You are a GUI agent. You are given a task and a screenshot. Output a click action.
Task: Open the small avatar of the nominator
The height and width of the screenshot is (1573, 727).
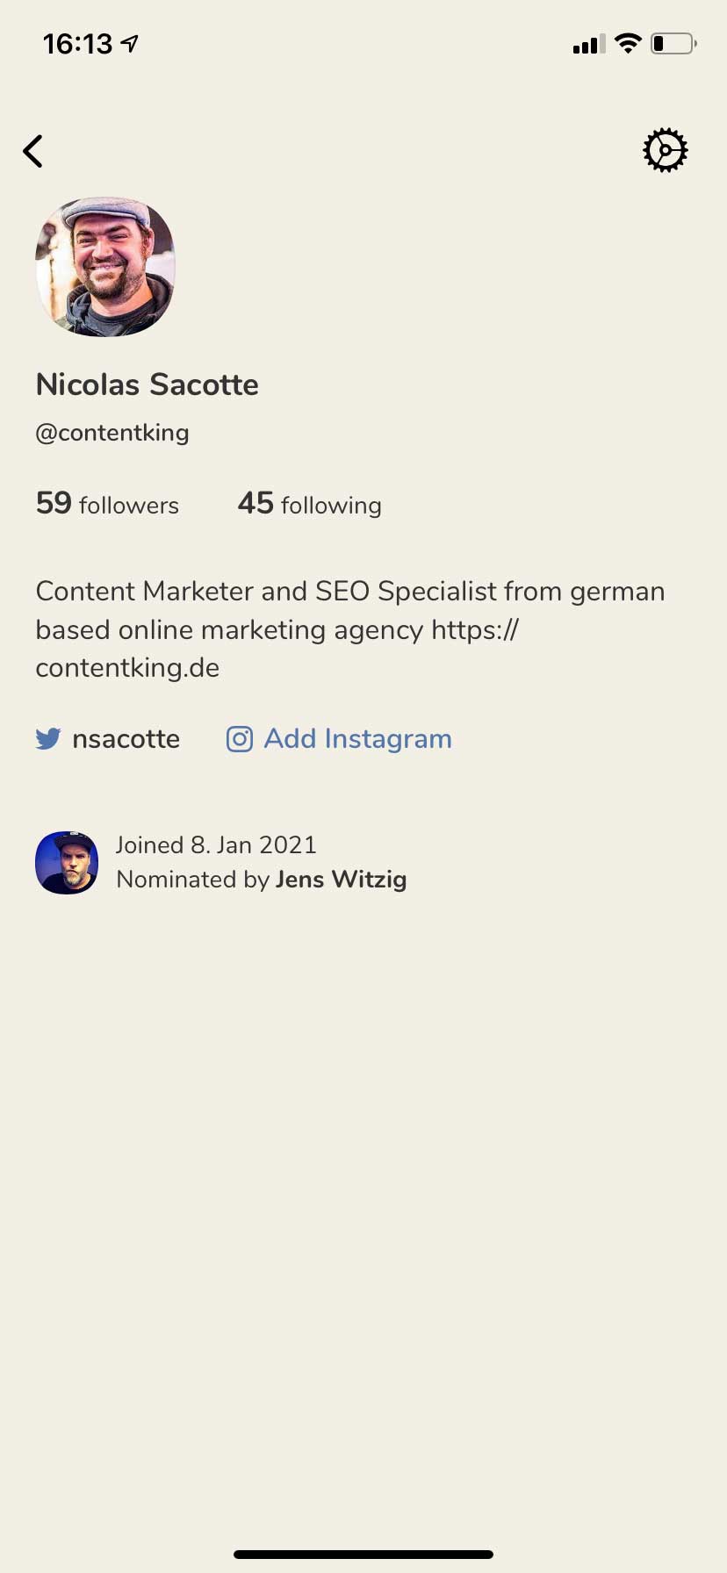[67, 862]
